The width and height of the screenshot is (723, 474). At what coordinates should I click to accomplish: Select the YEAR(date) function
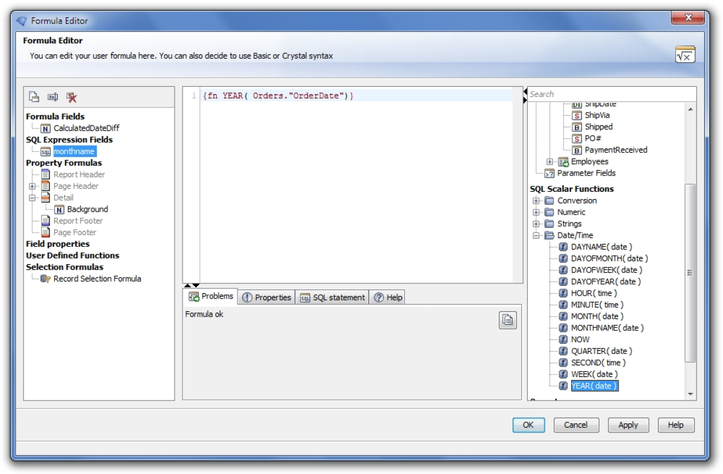pos(595,385)
